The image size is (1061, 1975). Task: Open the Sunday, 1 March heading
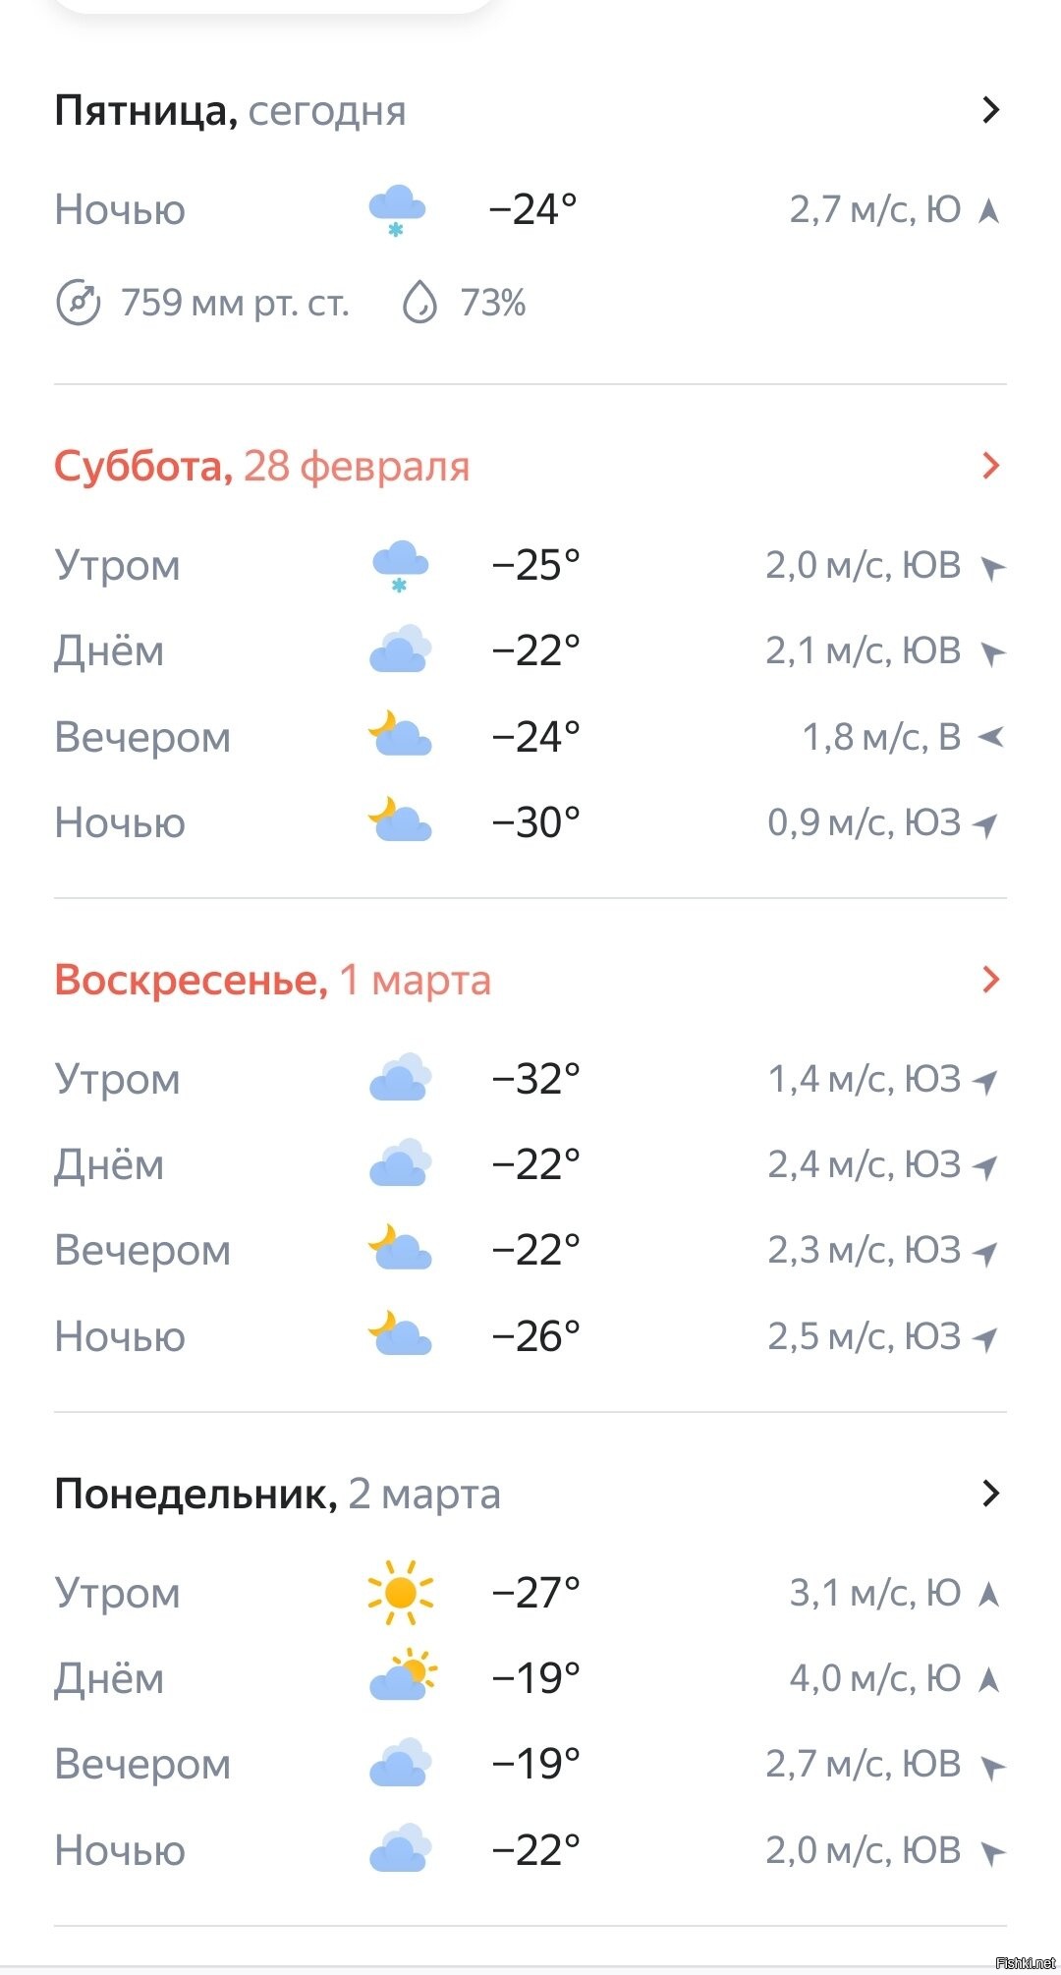coord(272,980)
